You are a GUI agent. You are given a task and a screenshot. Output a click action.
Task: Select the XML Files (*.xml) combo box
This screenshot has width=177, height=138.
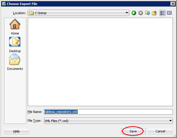click(x=106, y=121)
